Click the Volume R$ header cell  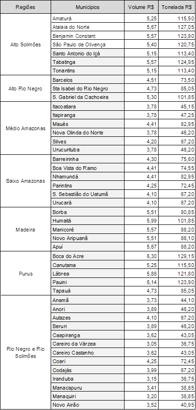coord(142,7)
